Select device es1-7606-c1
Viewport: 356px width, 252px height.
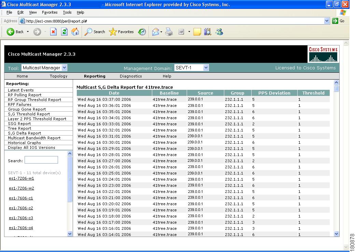[21, 198]
